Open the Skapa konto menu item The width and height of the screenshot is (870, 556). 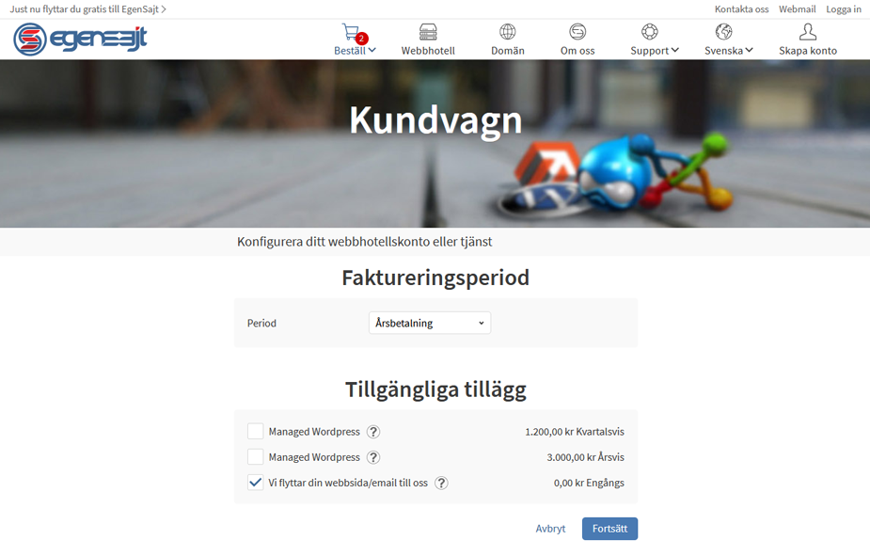pyautogui.click(x=808, y=51)
